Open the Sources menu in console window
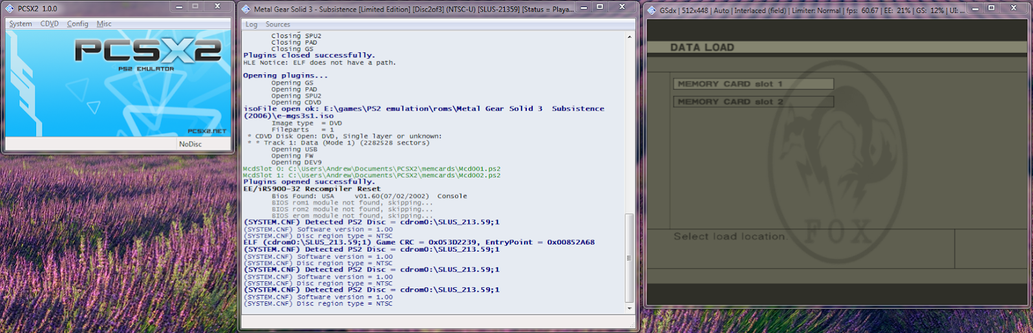This screenshot has width=1033, height=333. coord(278,25)
